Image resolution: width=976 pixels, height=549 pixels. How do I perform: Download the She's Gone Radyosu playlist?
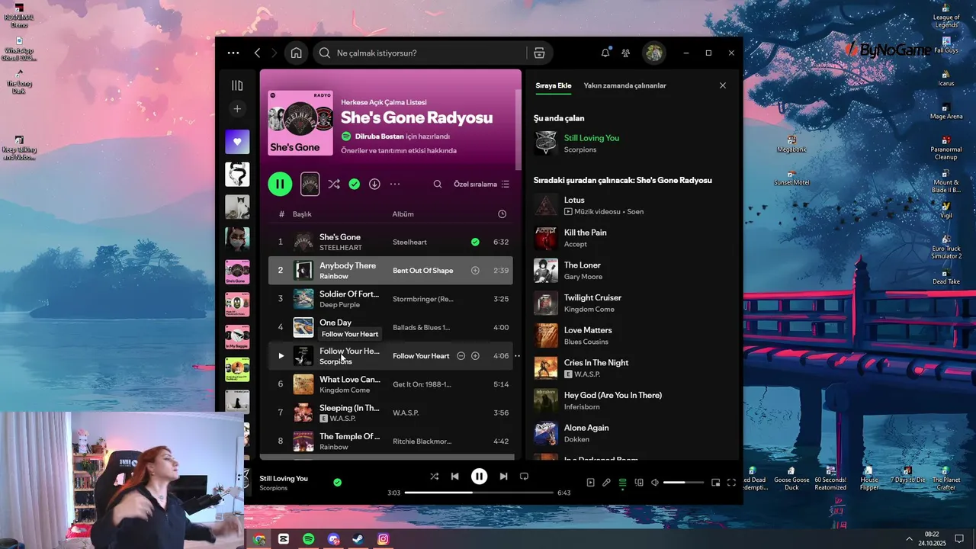click(x=374, y=184)
